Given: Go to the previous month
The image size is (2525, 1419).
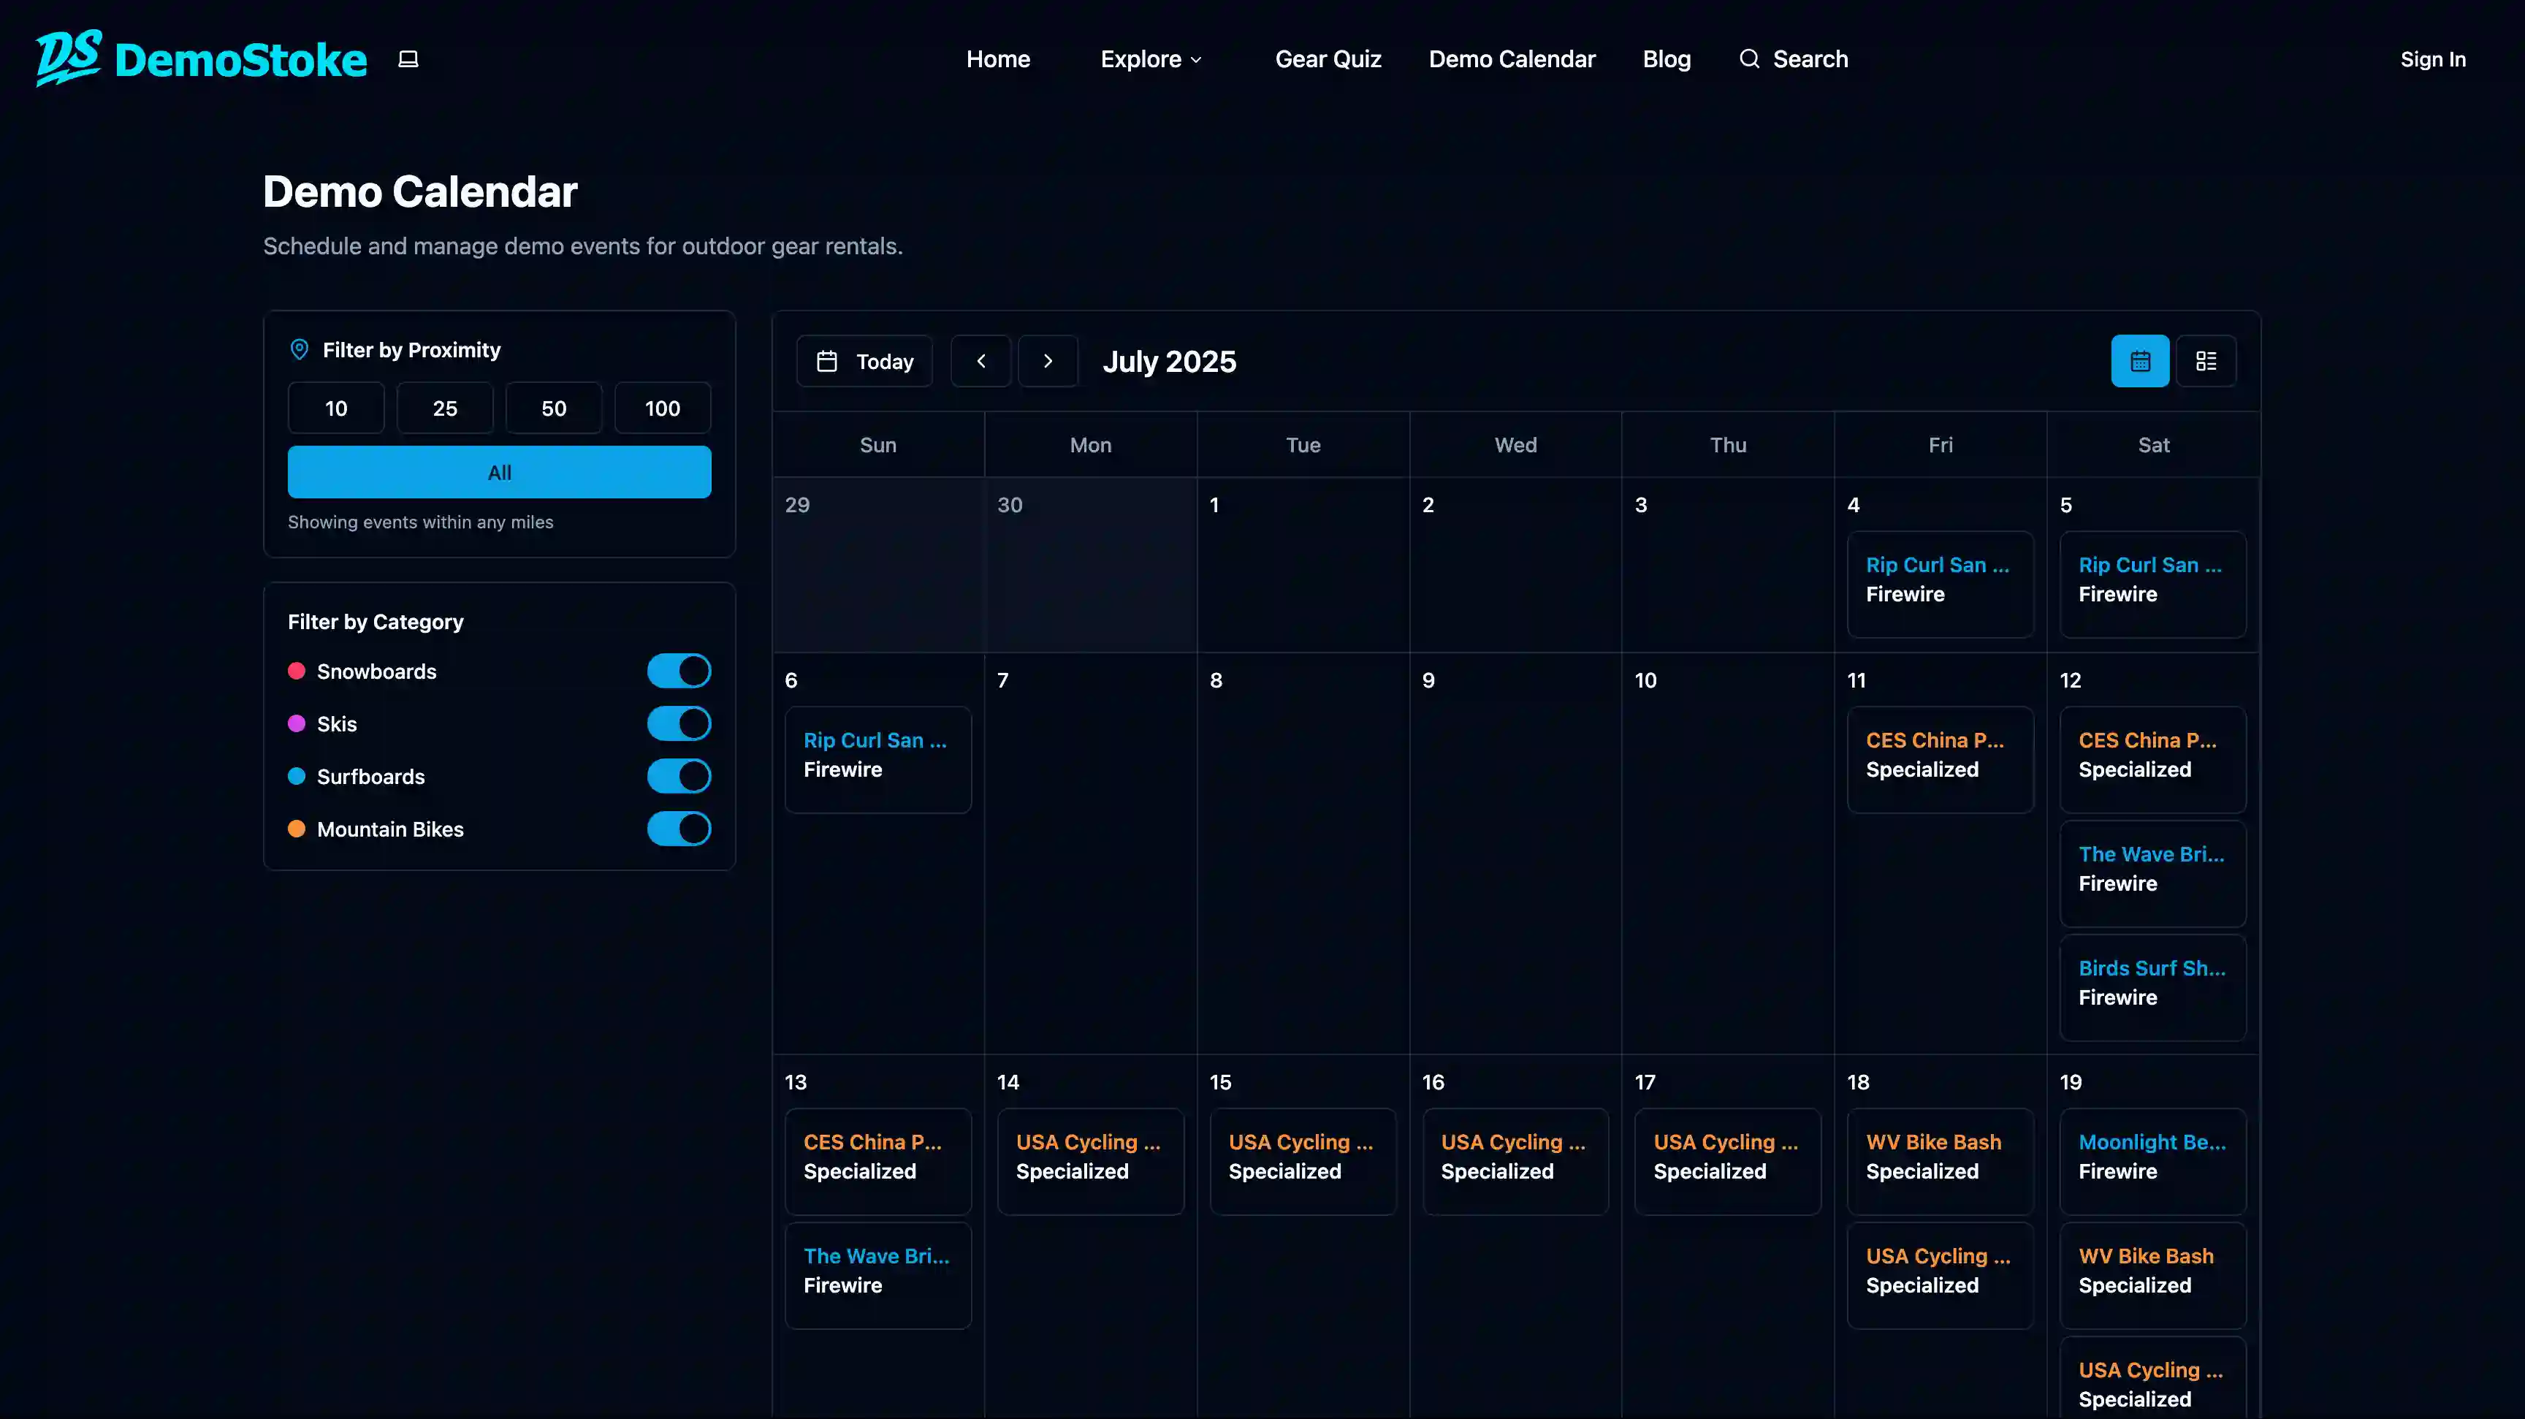Looking at the screenshot, I should coord(981,361).
